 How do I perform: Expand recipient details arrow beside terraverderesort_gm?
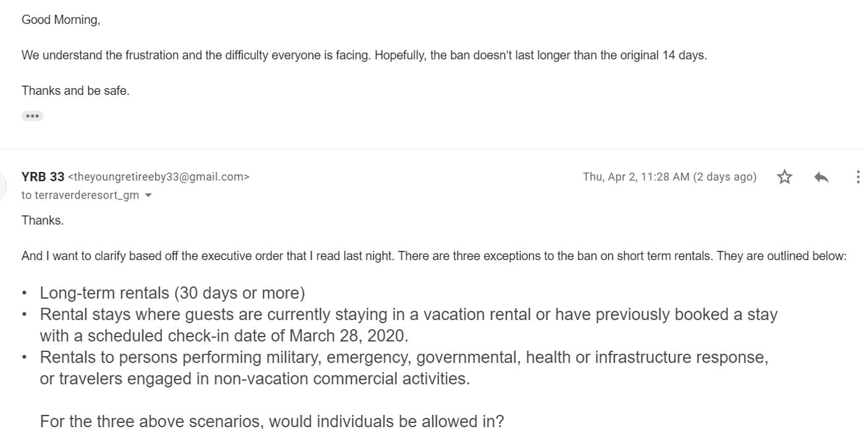(148, 196)
